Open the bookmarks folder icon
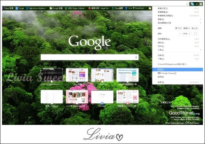This screenshot has width=205, height=144. pyautogui.click(x=150, y=8)
